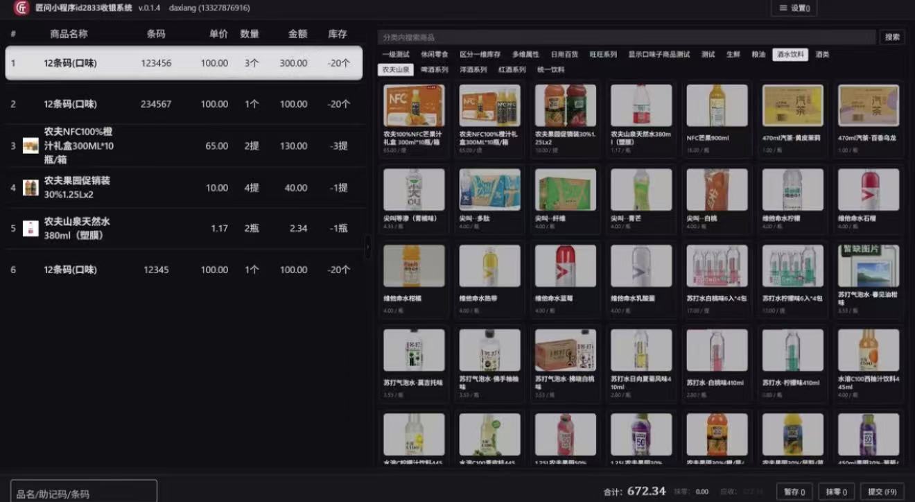This screenshot has width=915, height=502.
Task: Open the 红酒系列 subcategory
Action: [x=512, y=70]
